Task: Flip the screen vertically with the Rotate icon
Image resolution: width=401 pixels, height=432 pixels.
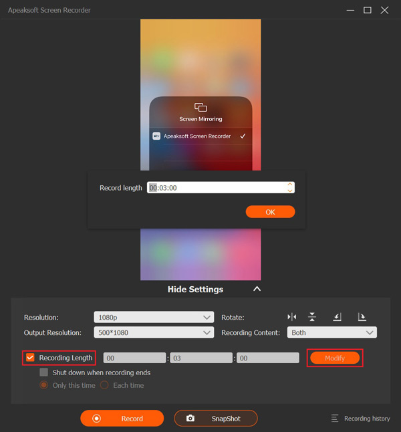Action: pos(311,317)
